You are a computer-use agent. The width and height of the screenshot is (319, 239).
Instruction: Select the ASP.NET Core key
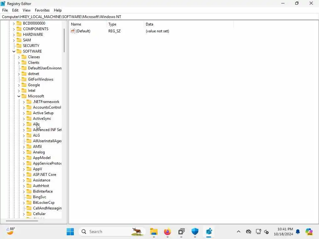[45, 175]
